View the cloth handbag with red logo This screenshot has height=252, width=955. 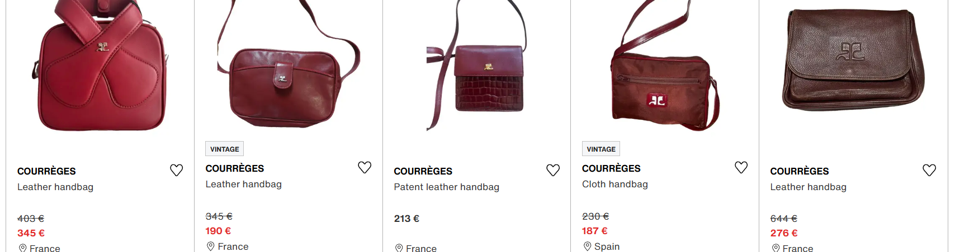point(665,66)
